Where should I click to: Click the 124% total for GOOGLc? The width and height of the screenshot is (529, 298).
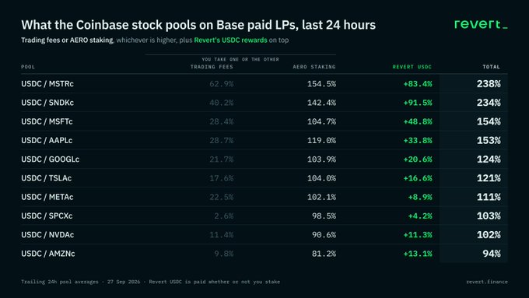click(x=489, y=160)
